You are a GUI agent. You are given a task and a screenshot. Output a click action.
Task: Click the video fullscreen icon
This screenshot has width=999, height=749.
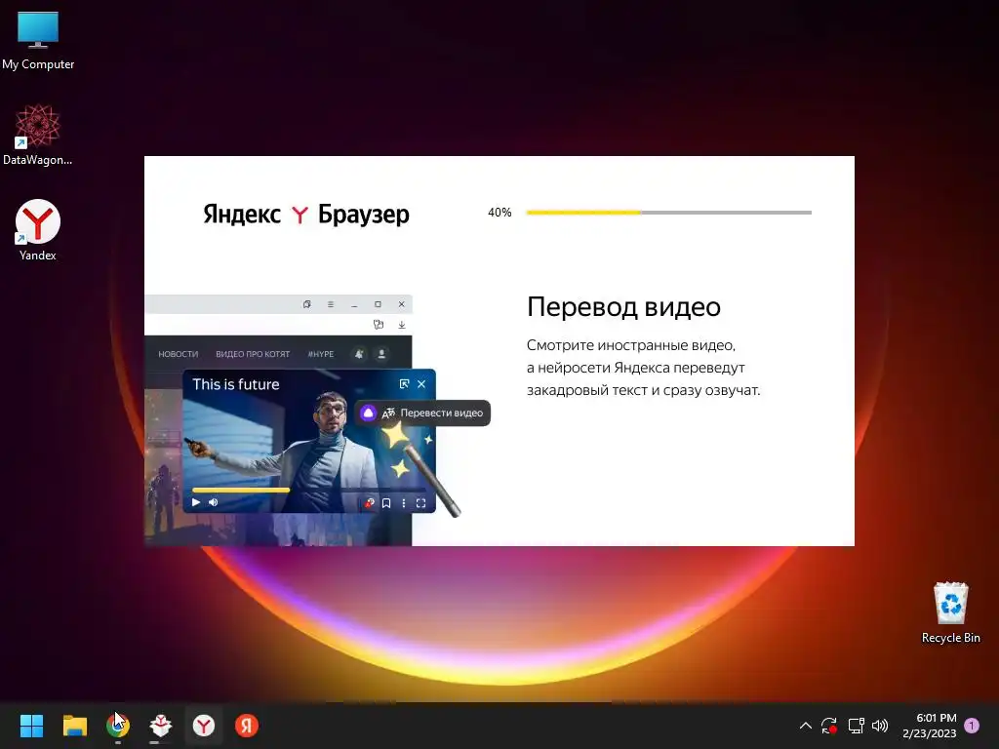421,503
